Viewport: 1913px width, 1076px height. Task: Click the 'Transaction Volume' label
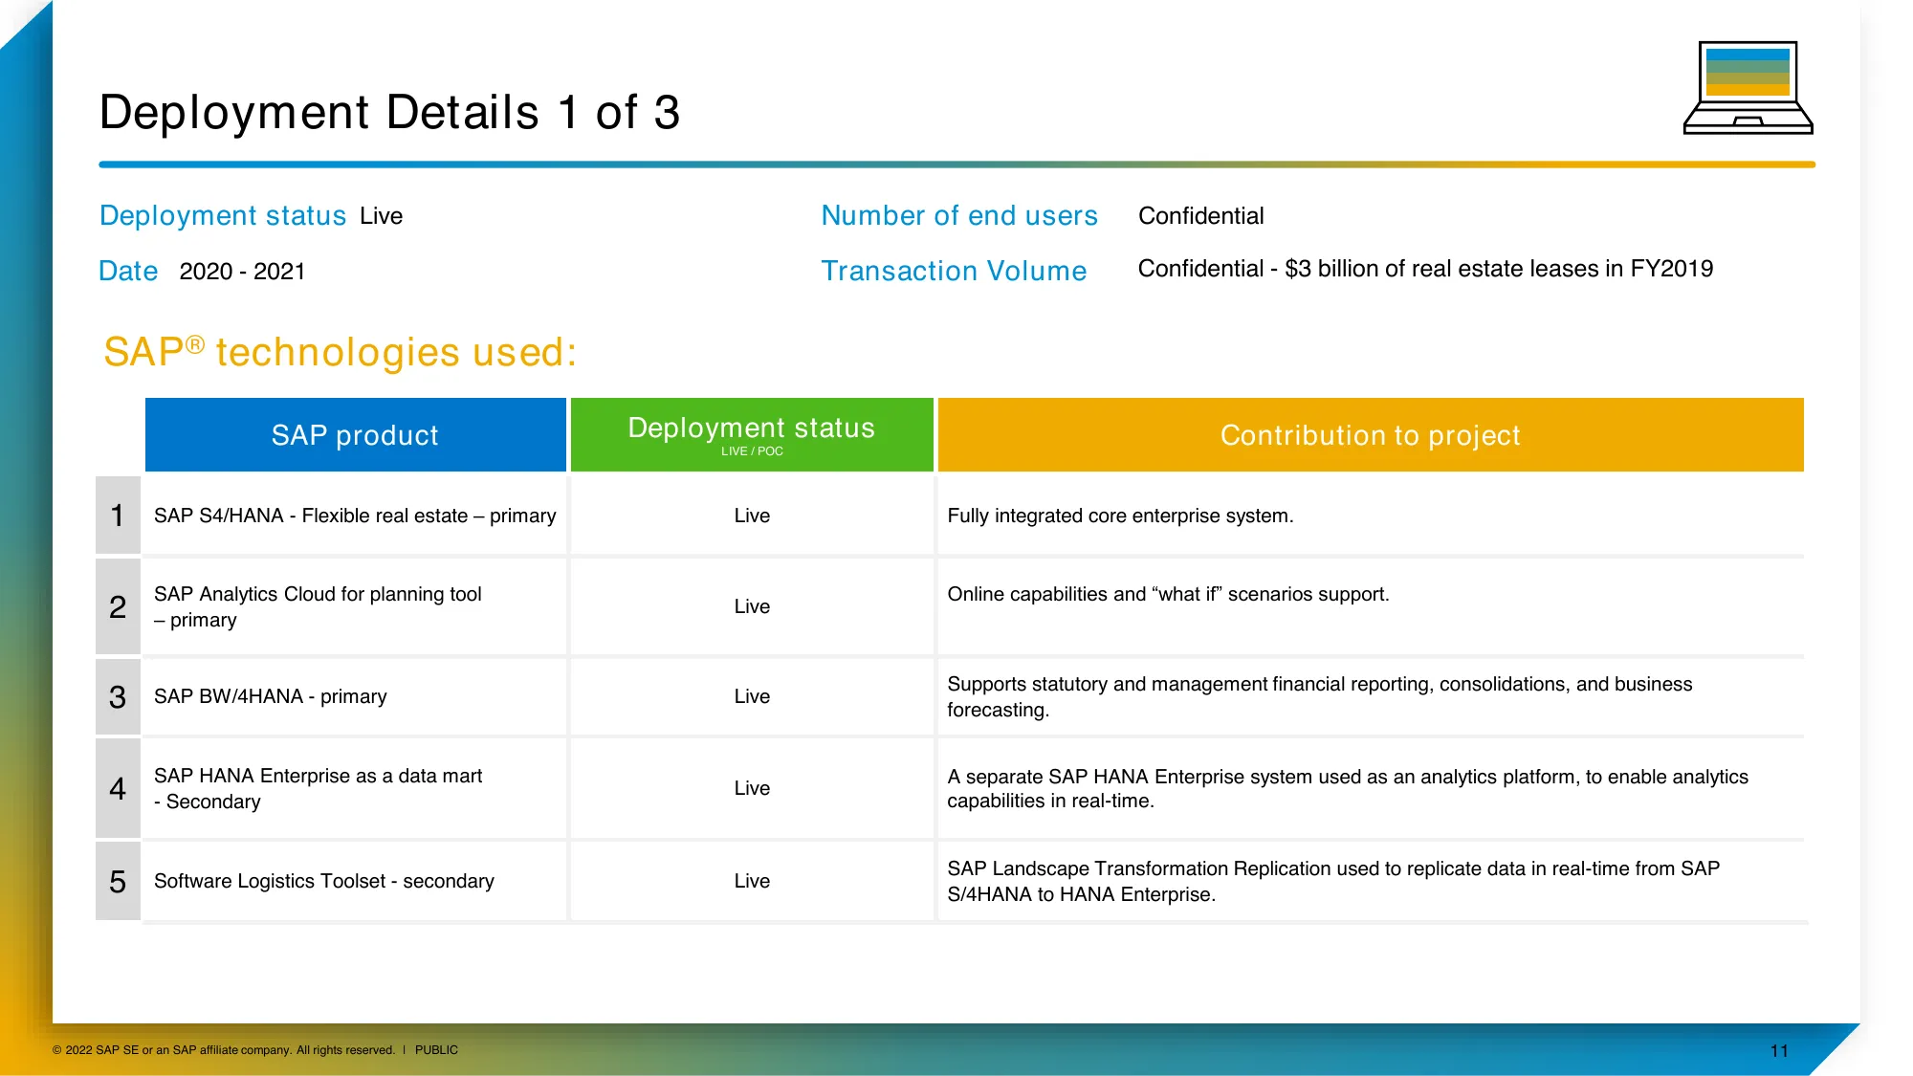pyautogui.click(x=954, y=271)
